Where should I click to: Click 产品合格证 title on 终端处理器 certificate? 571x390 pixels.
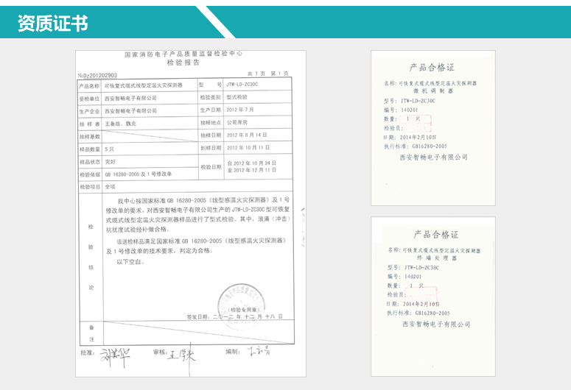click(435, 234)
